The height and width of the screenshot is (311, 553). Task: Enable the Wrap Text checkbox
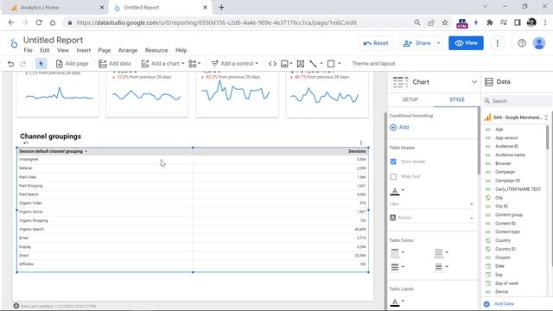click(x=393, y=176)
